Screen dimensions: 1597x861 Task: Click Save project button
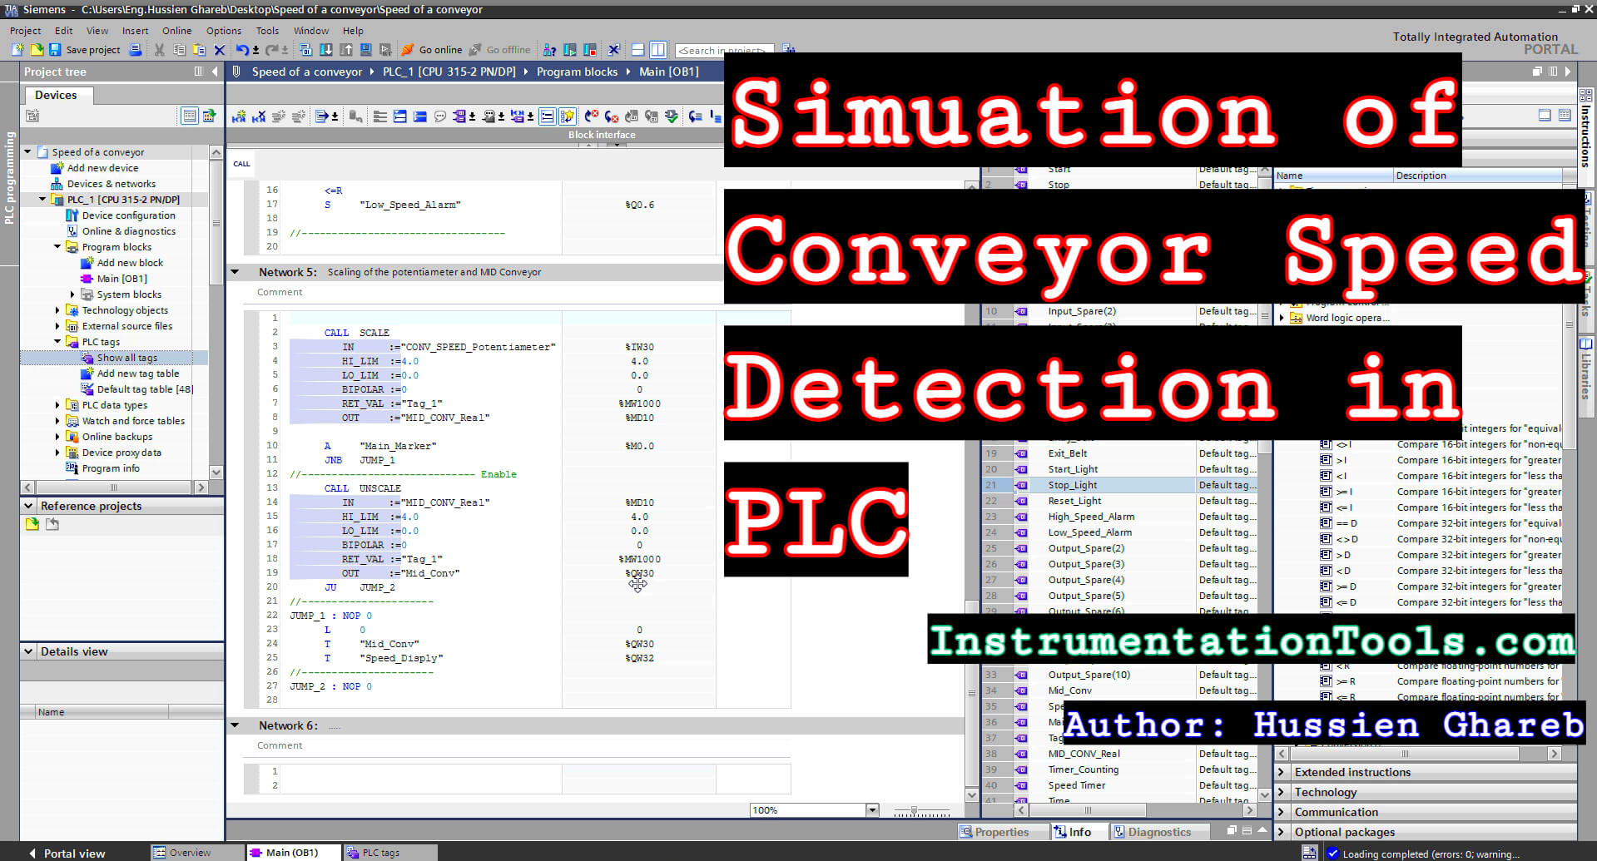[84, 50]
